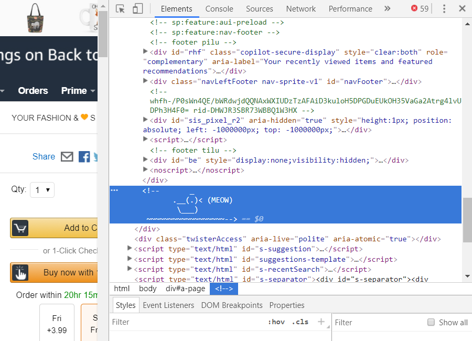
Task: Click the ellipsis beside the selected comment node
Action: tap(114, 191)
